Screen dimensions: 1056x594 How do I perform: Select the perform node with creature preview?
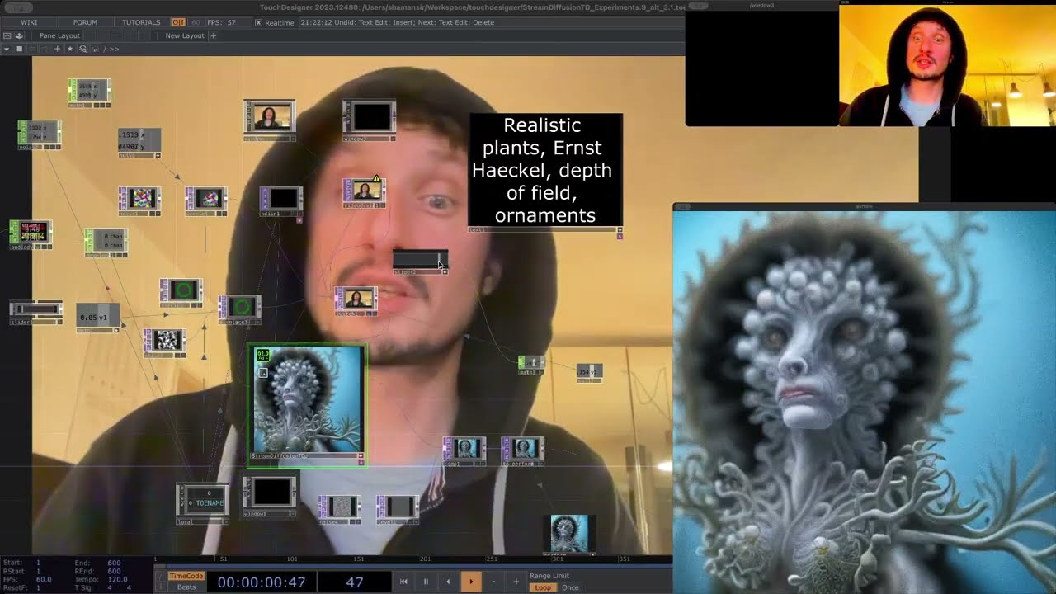click(522, 451)
